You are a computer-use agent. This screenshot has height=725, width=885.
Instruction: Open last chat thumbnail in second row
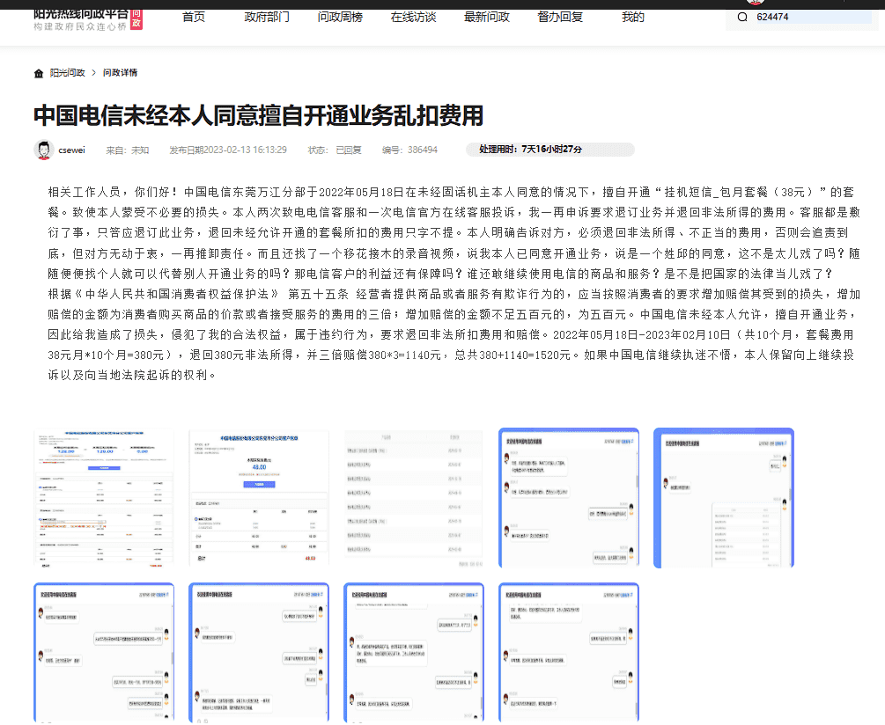(x=569, y=652)
